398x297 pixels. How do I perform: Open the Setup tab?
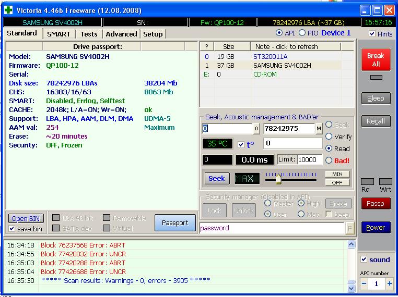click(x=153, y=34)
